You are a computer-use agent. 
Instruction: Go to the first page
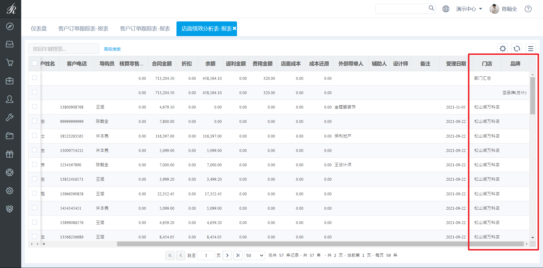pyautogui.click(x=170, y=255)
